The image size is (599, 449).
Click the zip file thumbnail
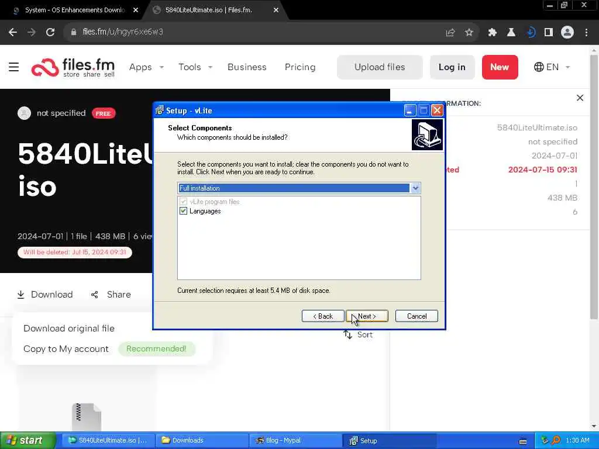[87, 416]
